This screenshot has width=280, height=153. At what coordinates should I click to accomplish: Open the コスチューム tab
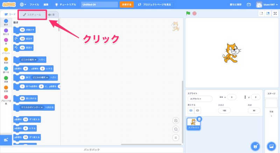tap(32, 15)
